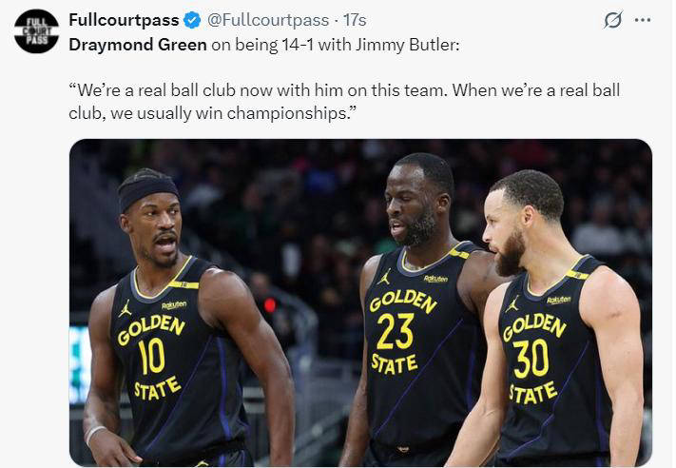Open the 17s timestamp link
Screen dimensions: 676x468
click(x=355, y=20)
